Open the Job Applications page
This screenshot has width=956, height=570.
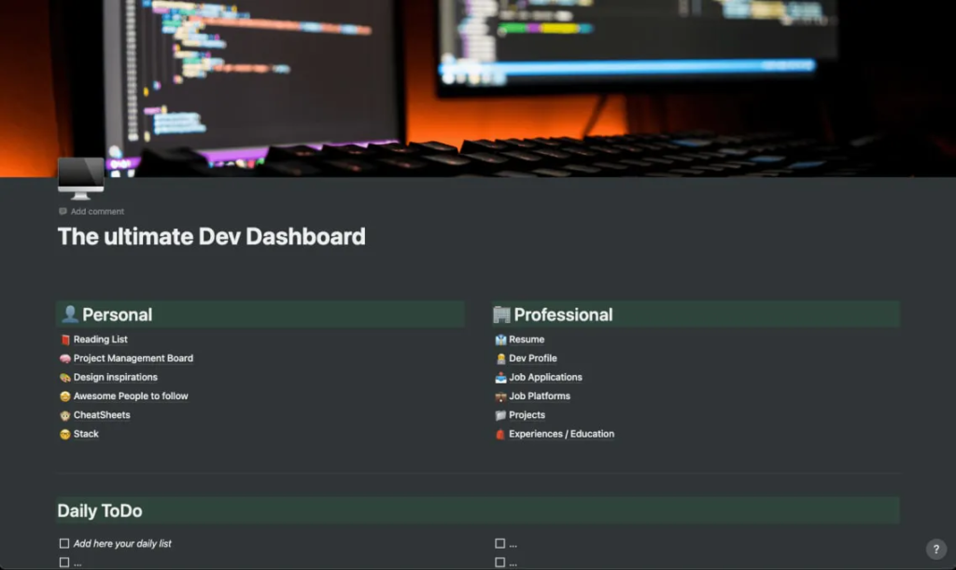click(x=545, y=377)
